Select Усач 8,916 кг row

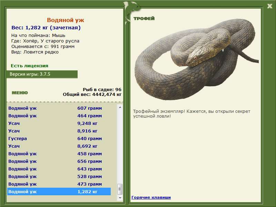coord(59,131)
